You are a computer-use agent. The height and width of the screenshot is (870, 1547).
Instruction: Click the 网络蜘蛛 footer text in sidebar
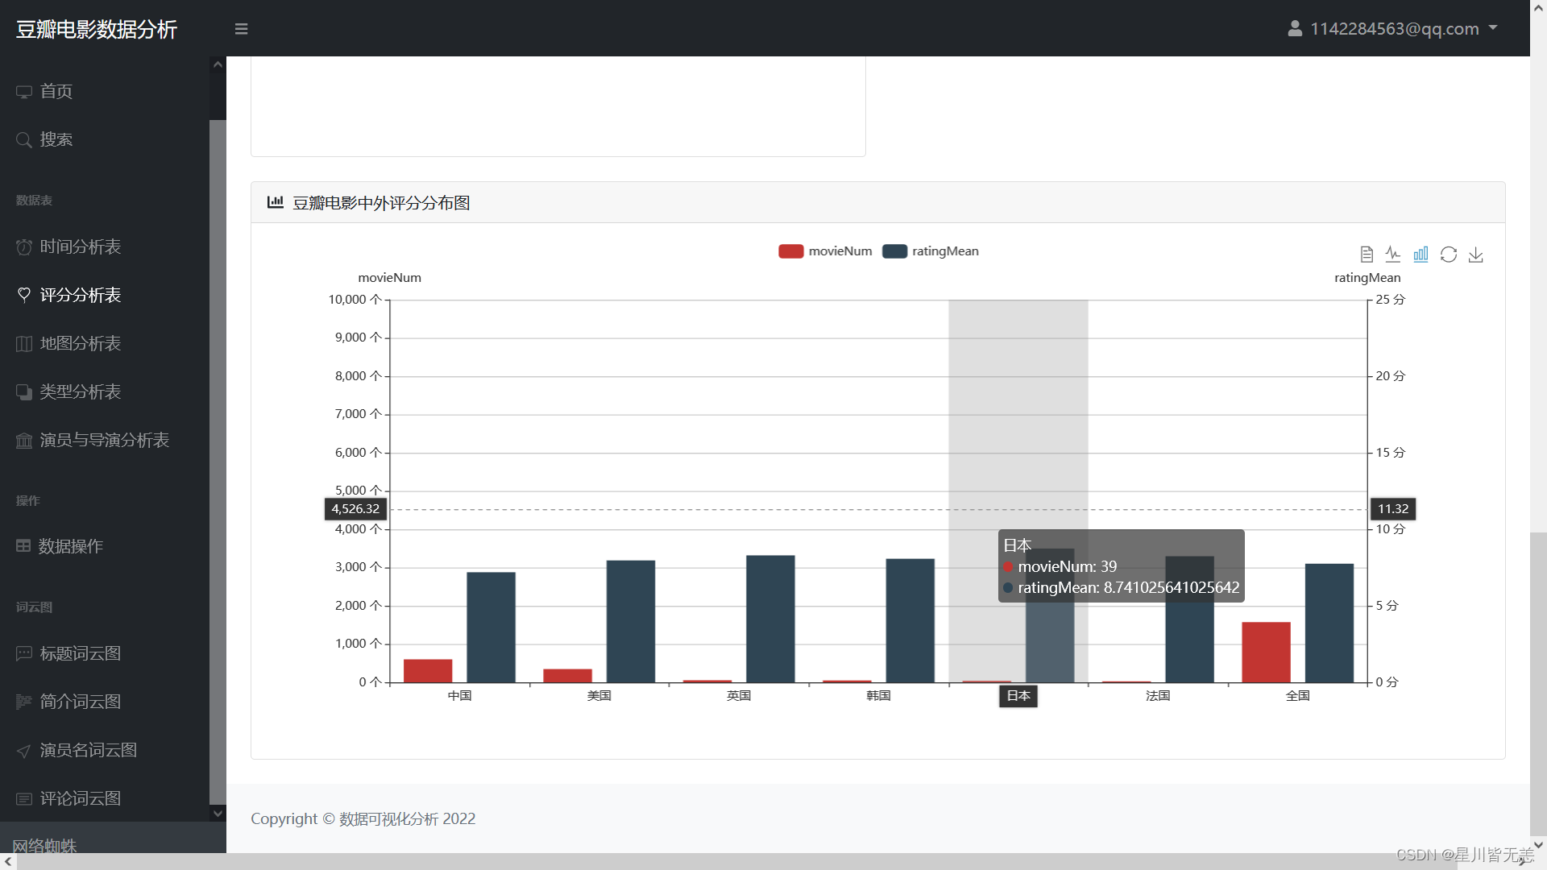[x=44, y=846]
